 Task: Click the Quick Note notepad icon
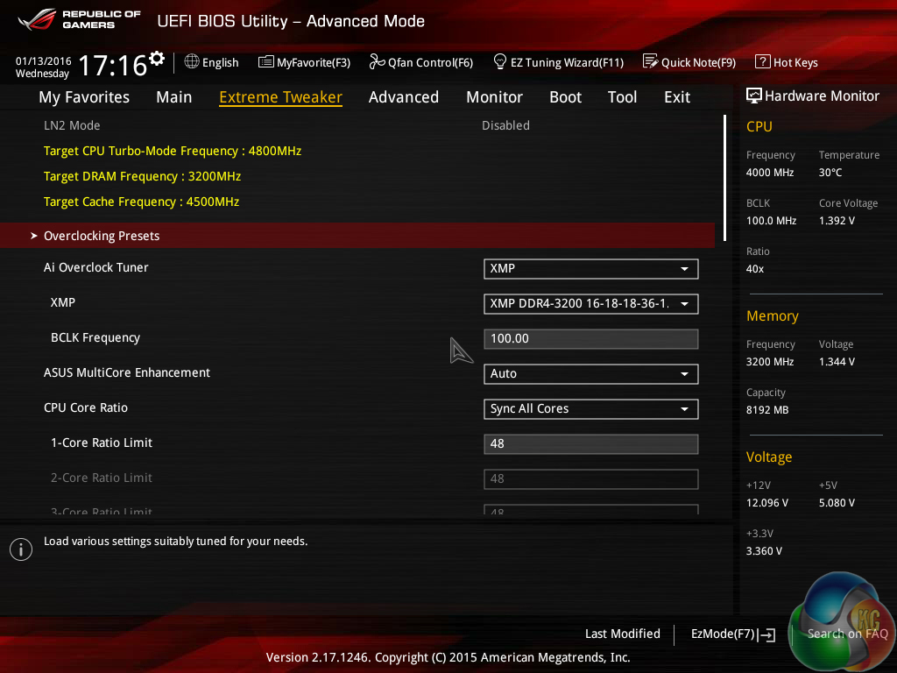(x=651, y=61)
